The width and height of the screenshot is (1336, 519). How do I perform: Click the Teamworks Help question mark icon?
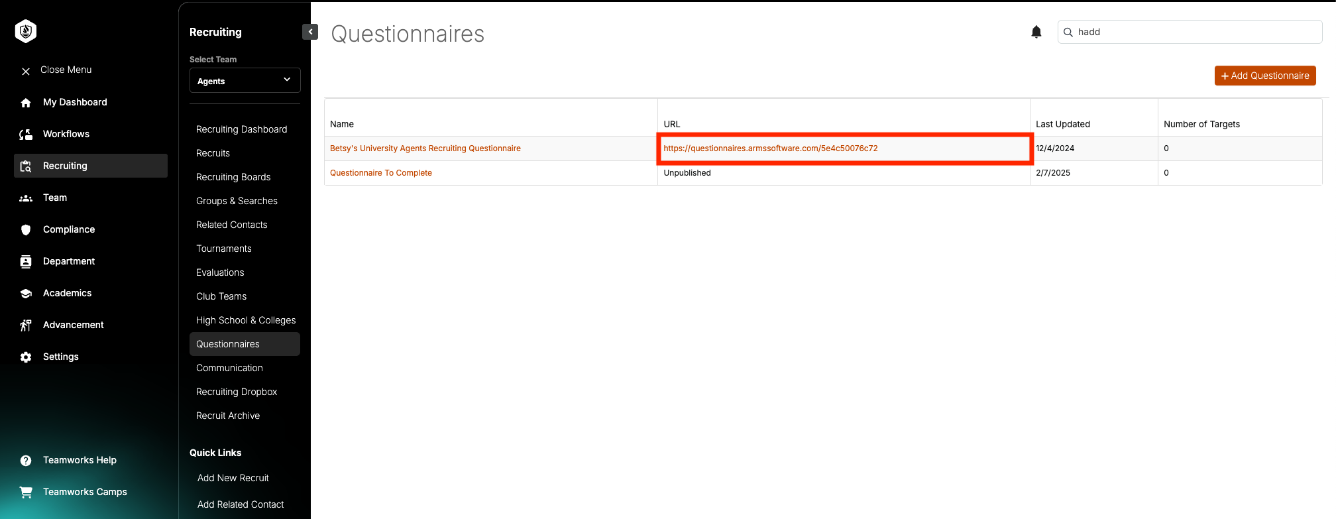tap(26, 461)
